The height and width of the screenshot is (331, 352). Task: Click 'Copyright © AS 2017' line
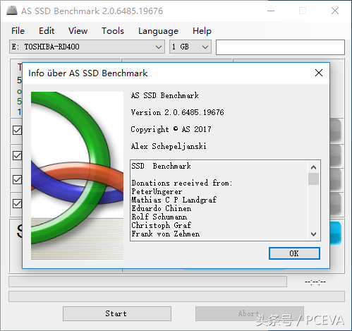click(171, 129)
